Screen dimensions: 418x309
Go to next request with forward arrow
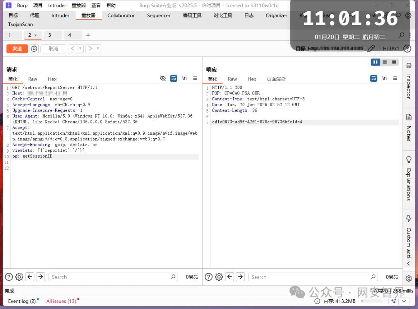[90, 48]
